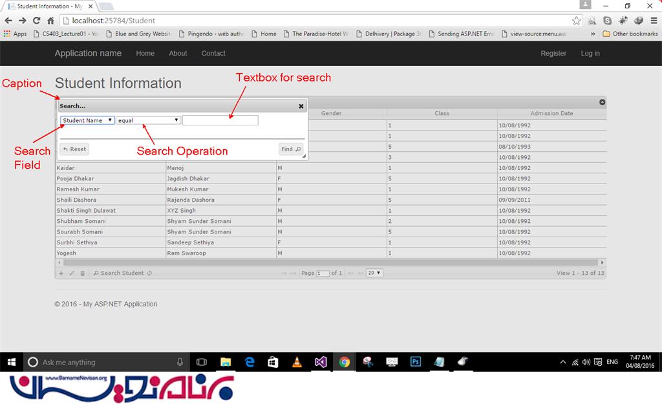This screenshot has height=404, width=662.
Task: Open the 'equal' search operation dropdown
Action: coord(149,120)
